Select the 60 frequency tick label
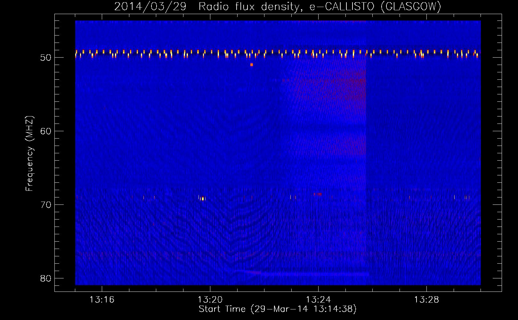 tap(46, 131)
